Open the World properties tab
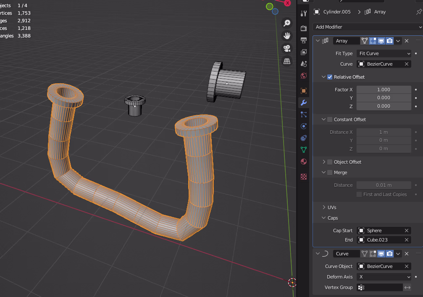Screen dimensions: 423x297 303,76
